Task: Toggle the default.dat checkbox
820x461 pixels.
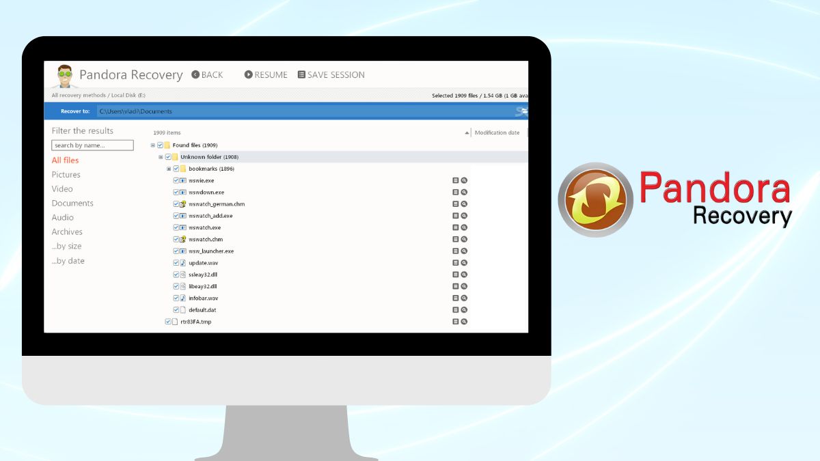Action: (x=176, y=310)
